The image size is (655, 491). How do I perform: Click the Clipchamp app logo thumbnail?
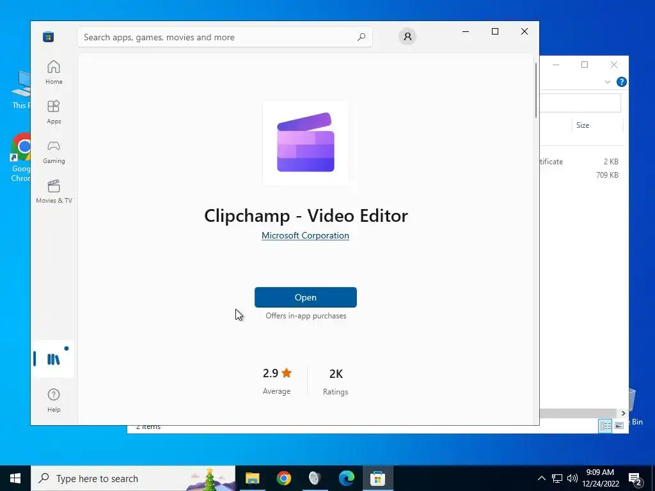click(305, 143)
